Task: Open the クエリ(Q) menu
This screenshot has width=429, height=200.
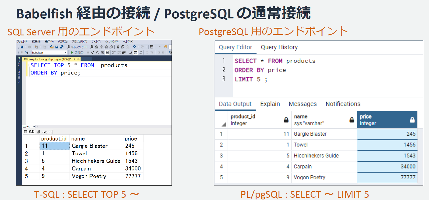Action: tap(62, 42)
